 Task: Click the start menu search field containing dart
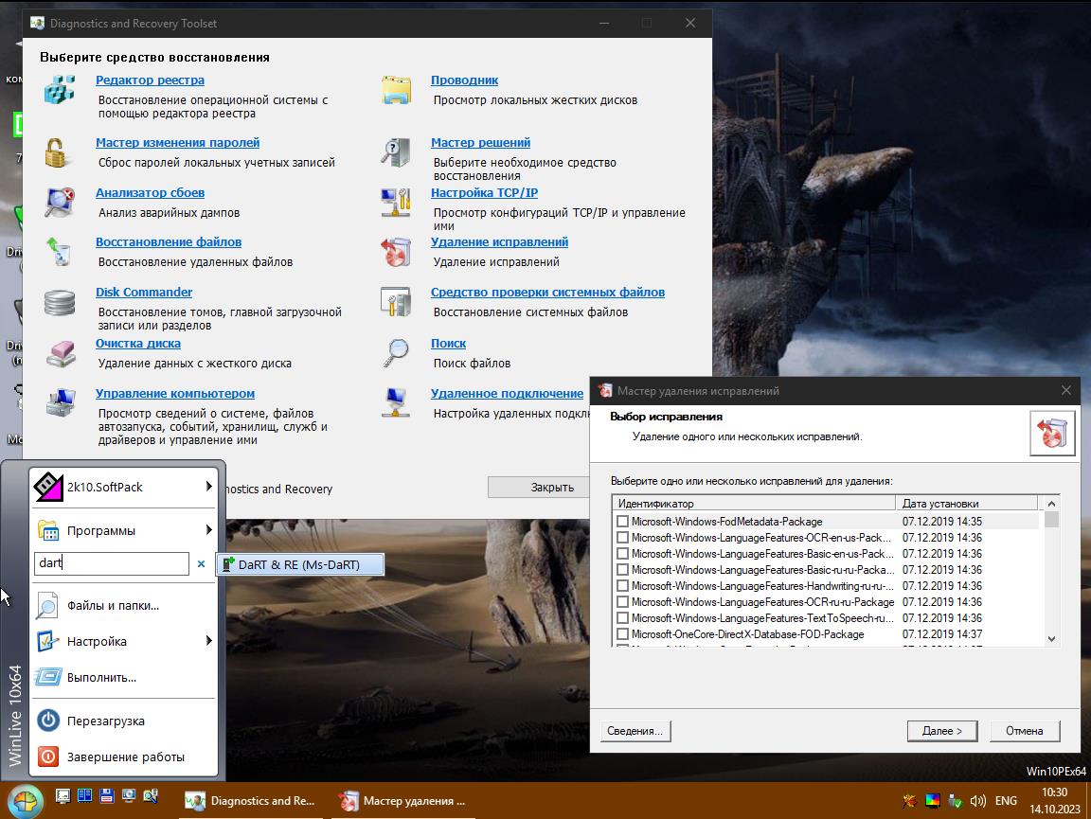coord(111,563)
